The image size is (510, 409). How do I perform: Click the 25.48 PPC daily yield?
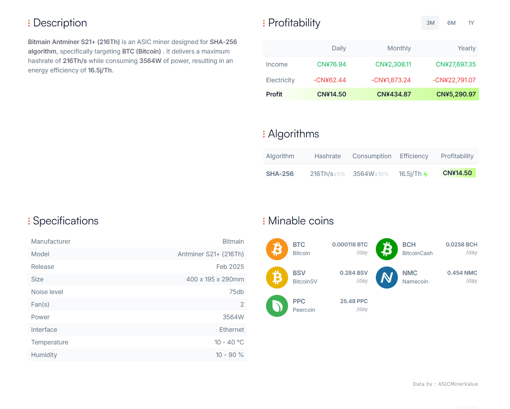point(354,301)
